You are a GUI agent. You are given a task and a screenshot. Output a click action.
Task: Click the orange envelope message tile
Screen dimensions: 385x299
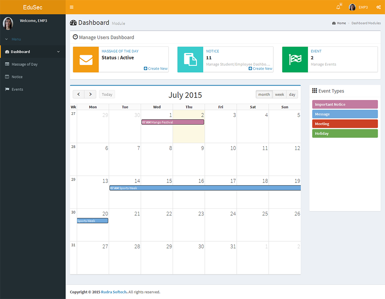tap(86, 60)
